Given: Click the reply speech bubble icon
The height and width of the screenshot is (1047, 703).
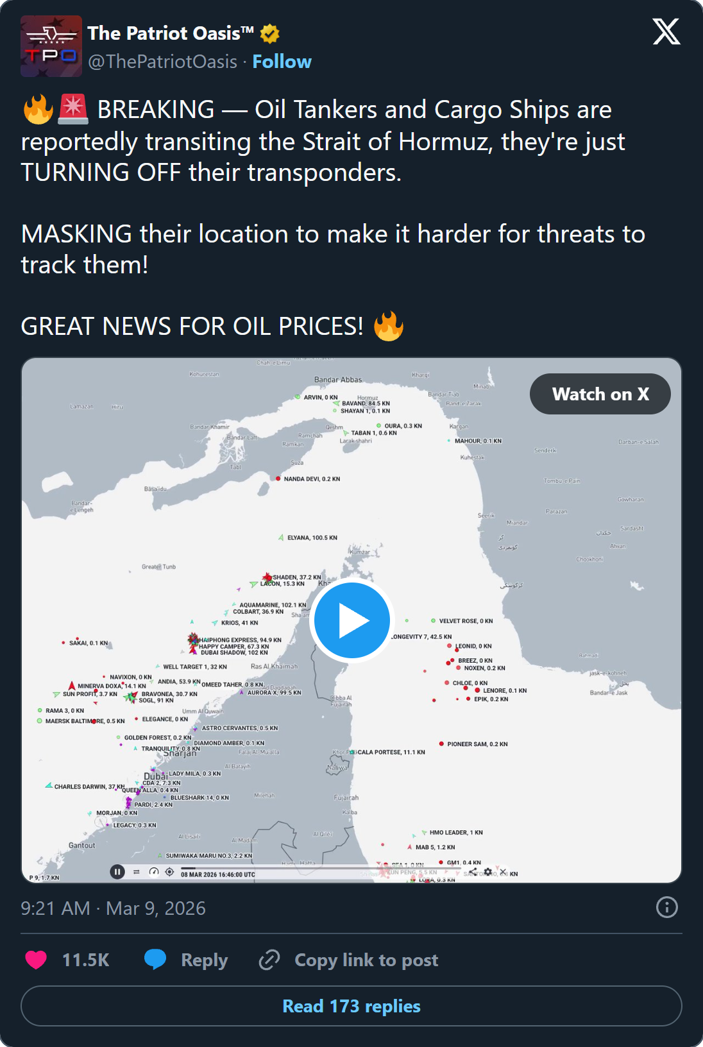Looking at the screenshot, I should pyautogui.click(x=156, y=959).
